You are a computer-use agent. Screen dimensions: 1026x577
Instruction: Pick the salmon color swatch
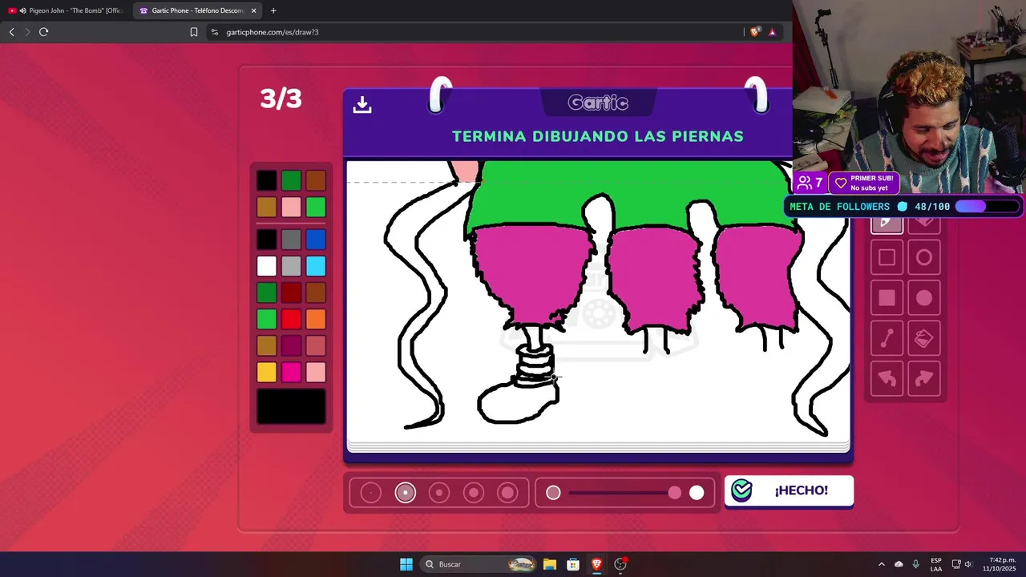pos(316,345)
